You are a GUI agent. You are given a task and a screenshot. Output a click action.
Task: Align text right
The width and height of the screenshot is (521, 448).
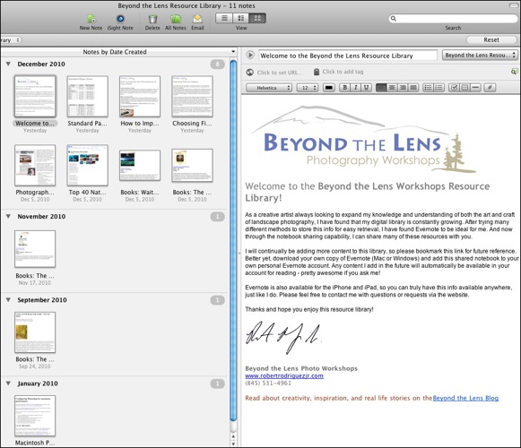point(403,88)
